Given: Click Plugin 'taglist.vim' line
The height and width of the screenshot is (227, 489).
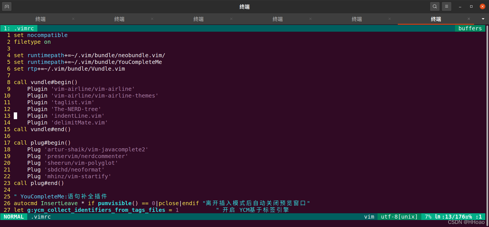Looking at the screenshot, I should point(61,102).
